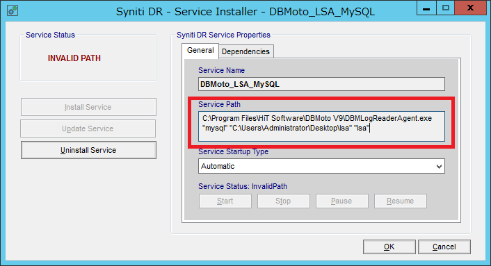
Task: Click the Start service button
Action: point(225,201)
